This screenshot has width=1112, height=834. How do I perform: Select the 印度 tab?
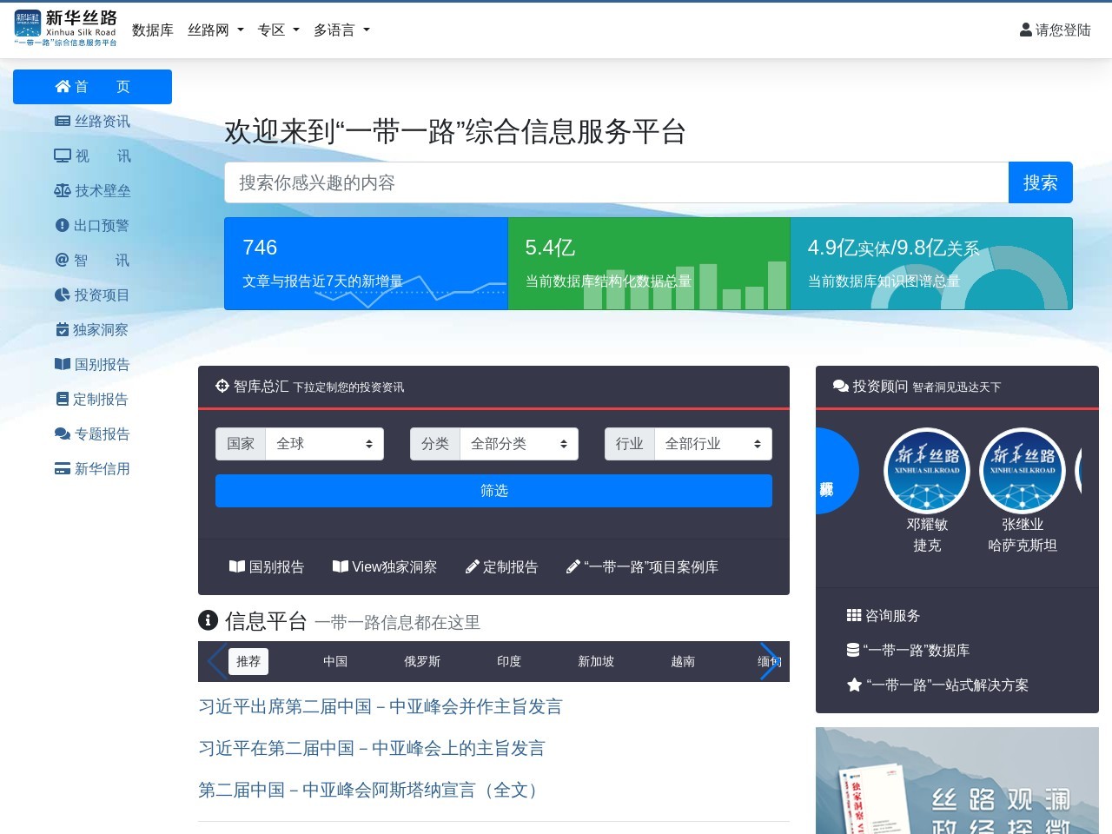tap(509, 661)
